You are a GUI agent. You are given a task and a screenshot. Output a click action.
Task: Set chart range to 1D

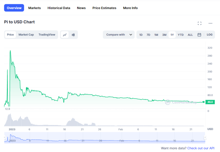[x=141, y=35]
